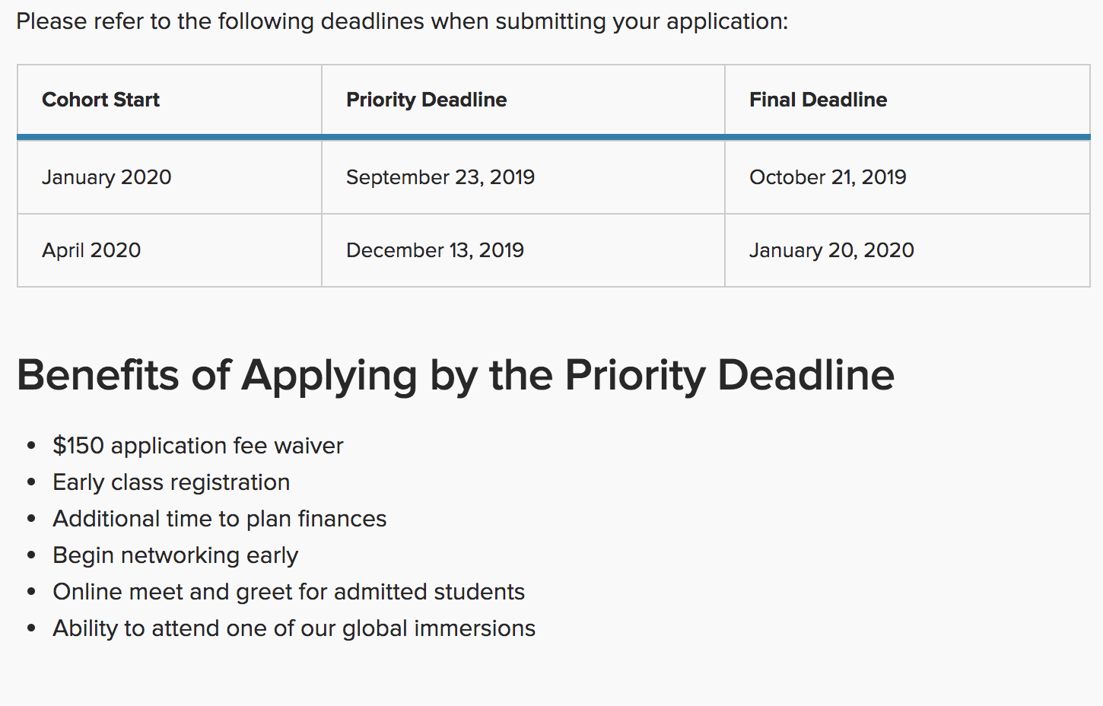This screenshot has height=706, width=1103.
Task: Click the October 21, 2019 final deadline
Action: click(x=828, y=177)
